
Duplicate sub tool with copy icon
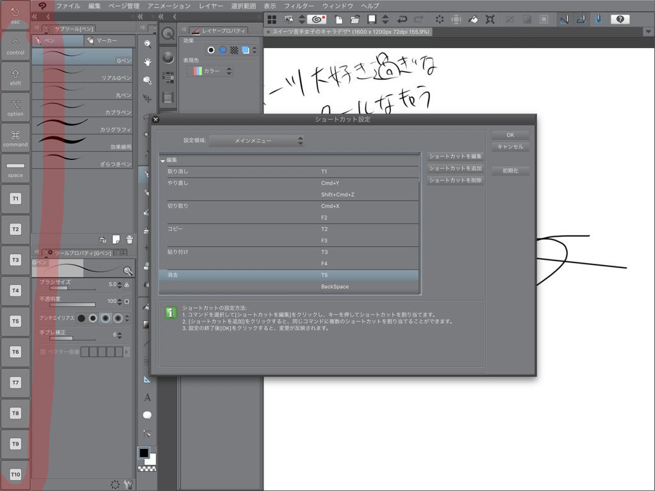(116, 239)
